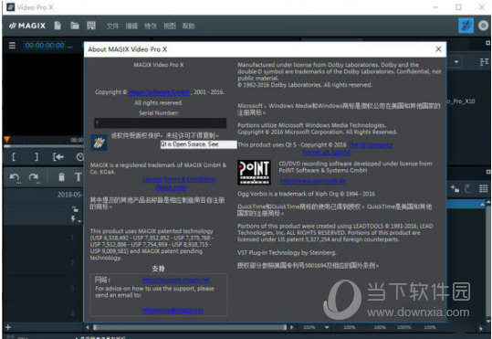Select track number 1 header
This screenshot has width=492, height=339.
72,237
